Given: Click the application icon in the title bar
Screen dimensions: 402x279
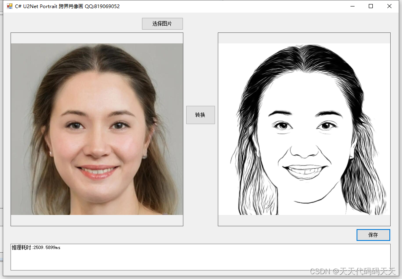Looking at the screenshot, I should click(x=9, y=6).
